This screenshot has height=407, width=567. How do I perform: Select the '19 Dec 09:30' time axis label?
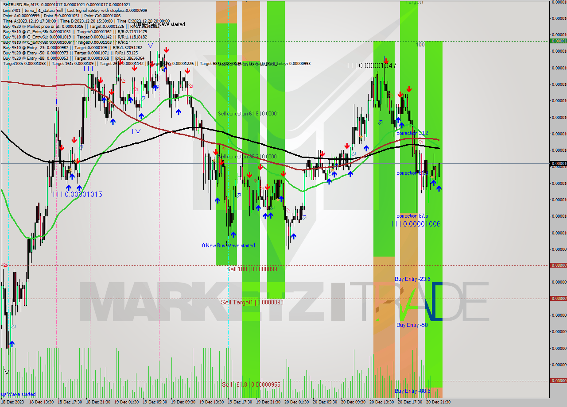point(184,402)
